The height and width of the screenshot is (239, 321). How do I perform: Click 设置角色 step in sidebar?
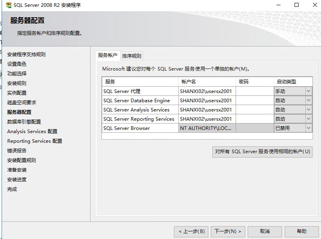pos(17,64)
